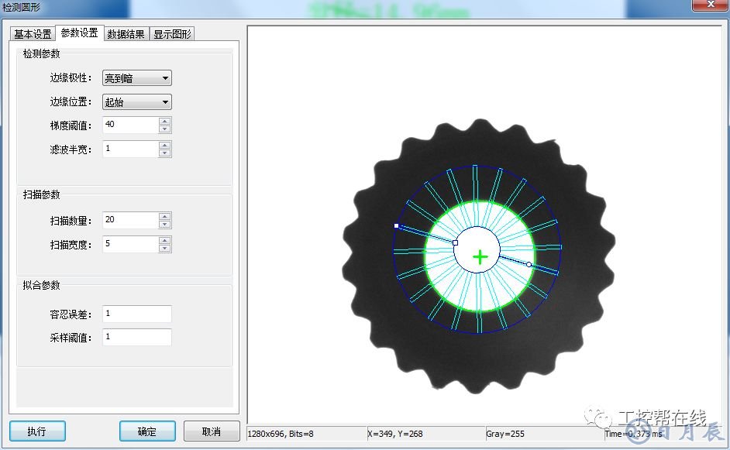
Task: Open the 数据结果 tab
Action: tap(126, 34)
